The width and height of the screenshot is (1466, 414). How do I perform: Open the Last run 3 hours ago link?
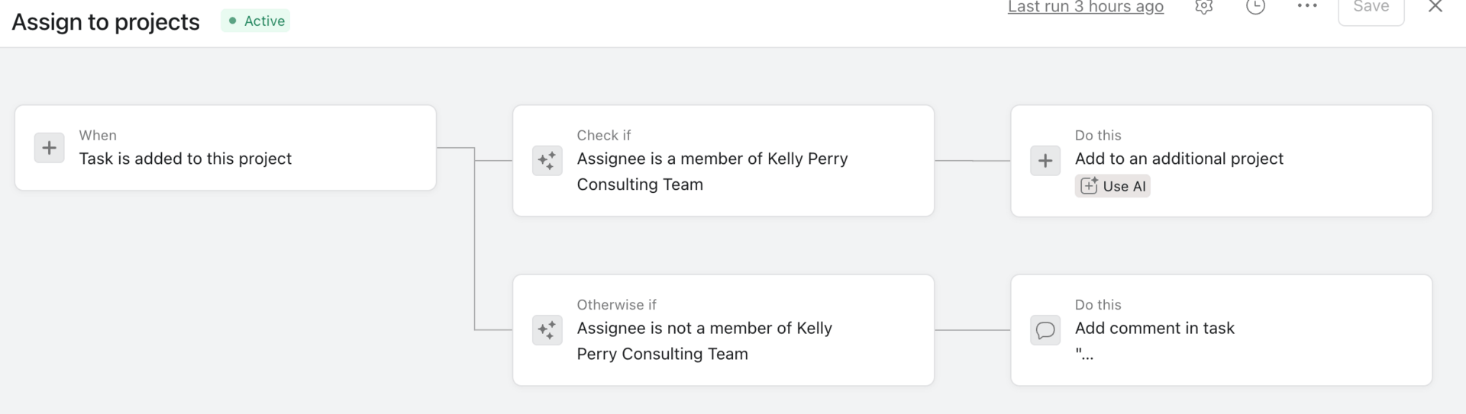pyautogui.click(x=1085, y=8)
